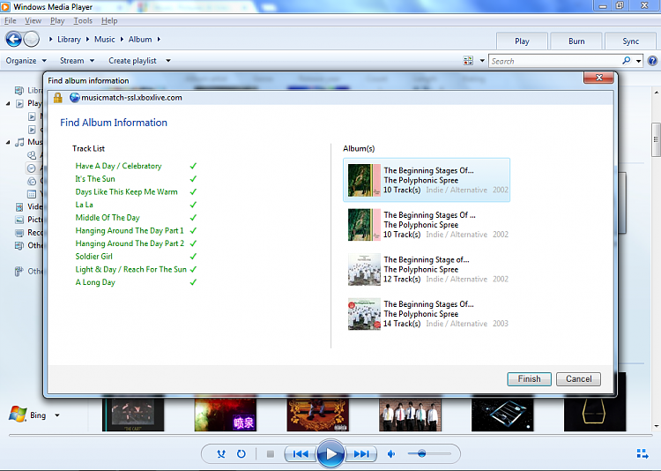Click the greyed forward navigation arrow
The width and height of the screenshot is (661, 471).
pyautogui.click(x=31, y=39)
